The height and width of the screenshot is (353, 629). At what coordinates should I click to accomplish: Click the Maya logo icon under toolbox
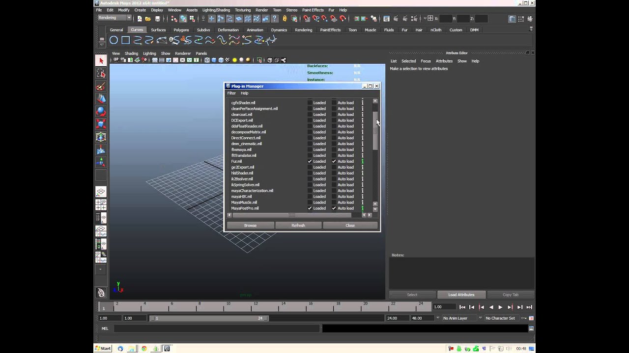(x=101, y=293)
